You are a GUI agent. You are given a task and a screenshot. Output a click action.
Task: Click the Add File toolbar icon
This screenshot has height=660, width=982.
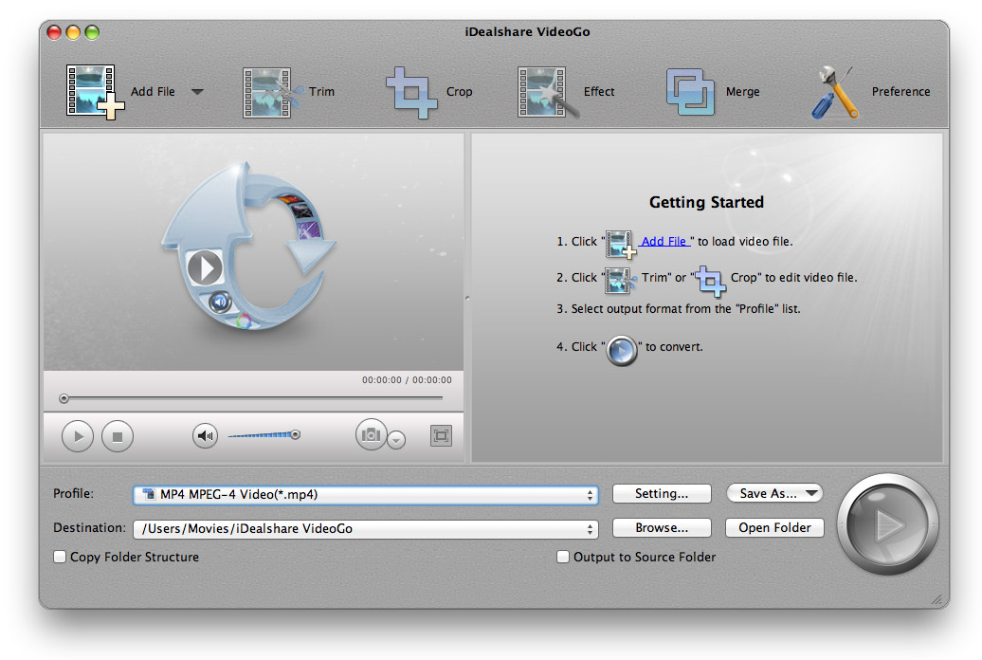(95, 91)
